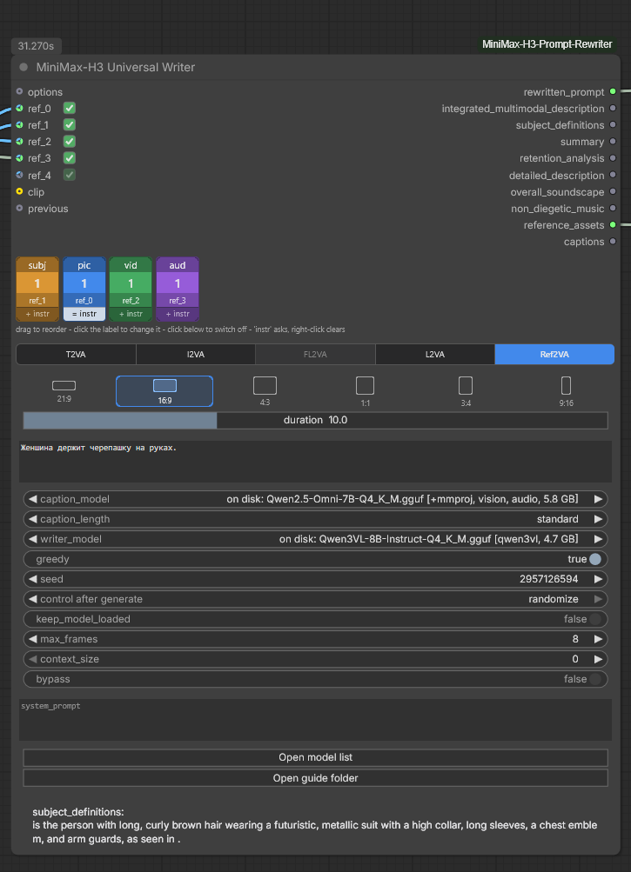
Task: Uncheck the ref_0 checkbox
Action: click(x=69, y=108)
